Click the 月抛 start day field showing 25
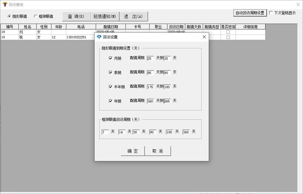 [150, 59]
